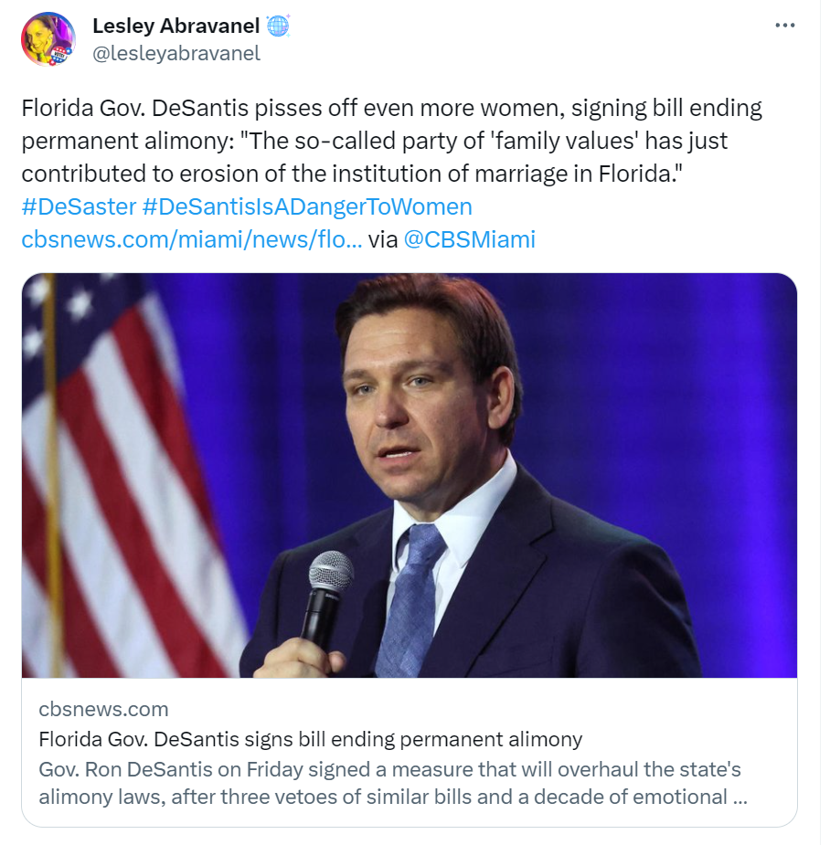Screen dimensions: 830x845
Task: Open the @CBSMiami mention
Action: point(469,239)
